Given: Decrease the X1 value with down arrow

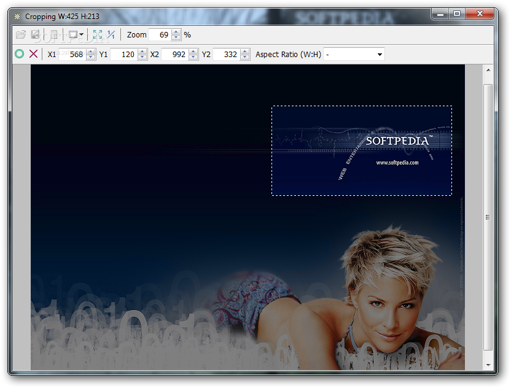Looking at the screenshot, I should click(x=91, y=57).
